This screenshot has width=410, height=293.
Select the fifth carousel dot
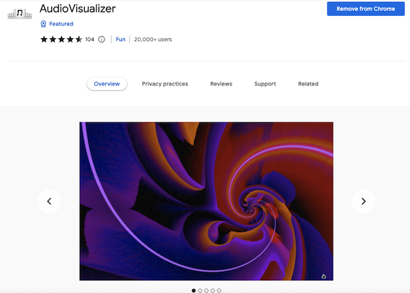point(219,290)
